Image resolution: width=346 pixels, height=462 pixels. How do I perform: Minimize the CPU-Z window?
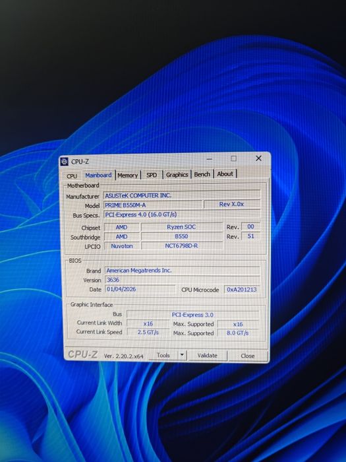pos(210,159)
